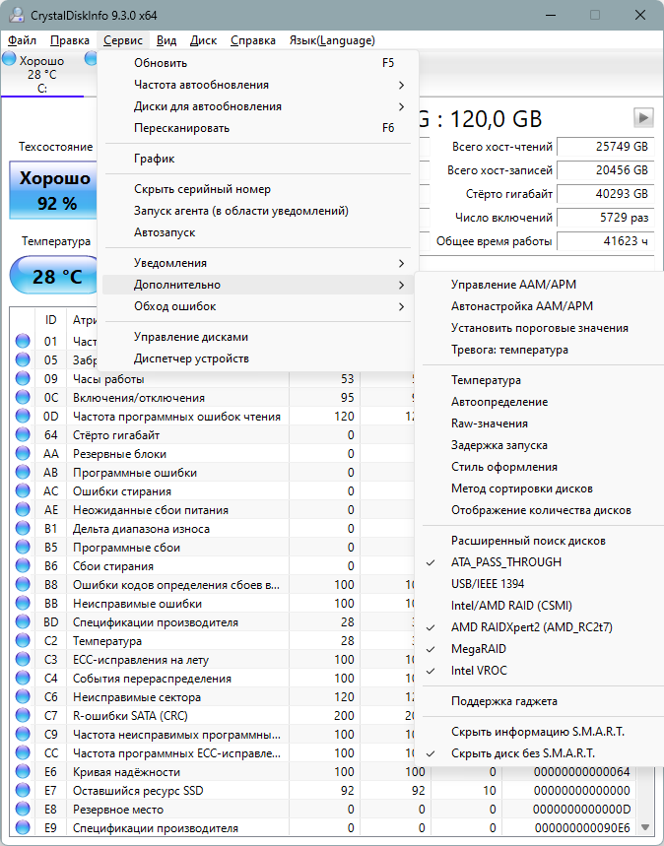Image resolution: width=664 pixels, height=846 pixels.
Task: Click the status circle for AE Неожиданные сбои питания
Action: 23,510
